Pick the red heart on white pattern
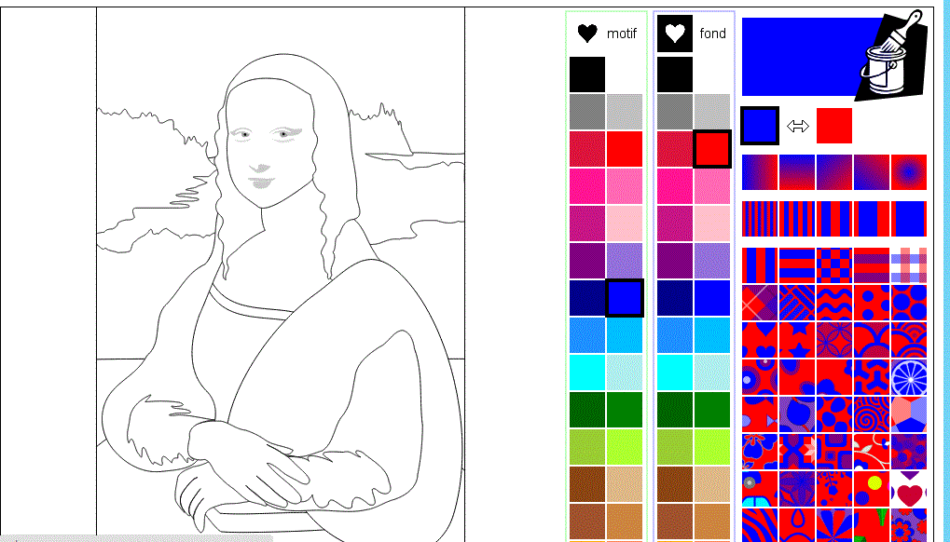The width and height of the screenshot is (950, 542). click(x=909, y=489)
